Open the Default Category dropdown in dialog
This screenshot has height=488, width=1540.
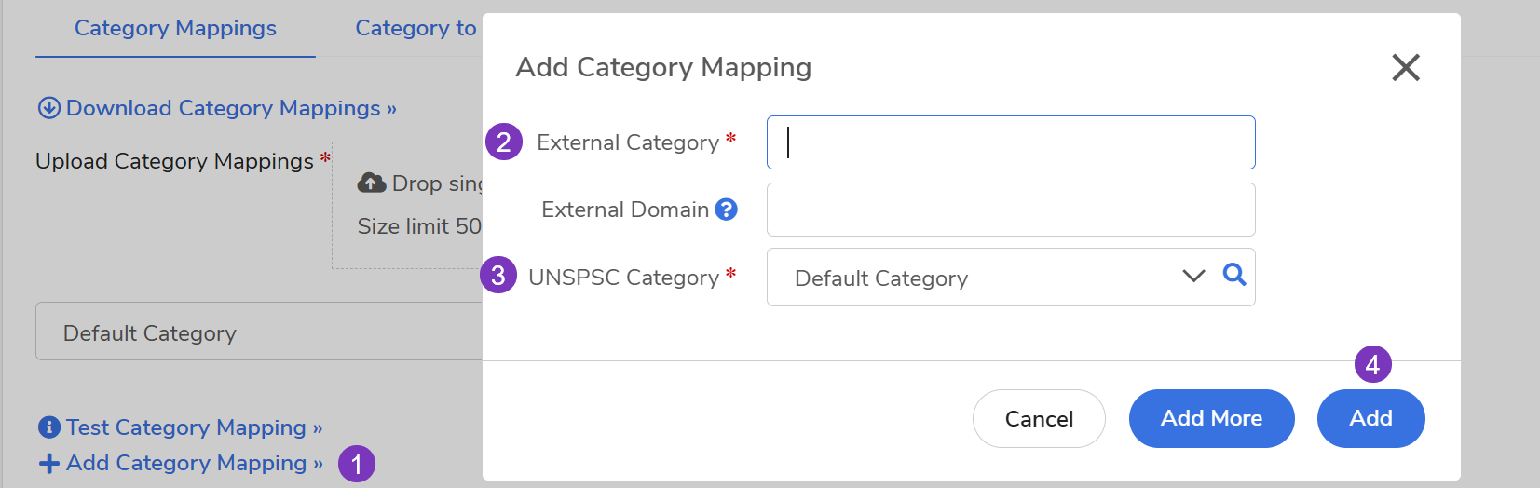pyautogui.click(x=978, y=278)
